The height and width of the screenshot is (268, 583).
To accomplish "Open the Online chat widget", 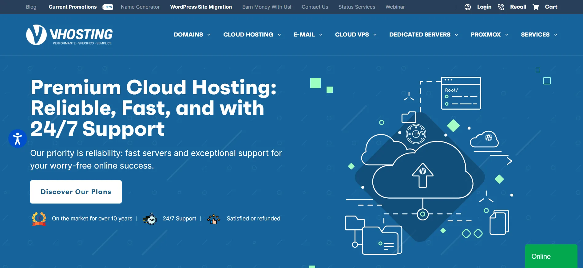I will 551,256.
